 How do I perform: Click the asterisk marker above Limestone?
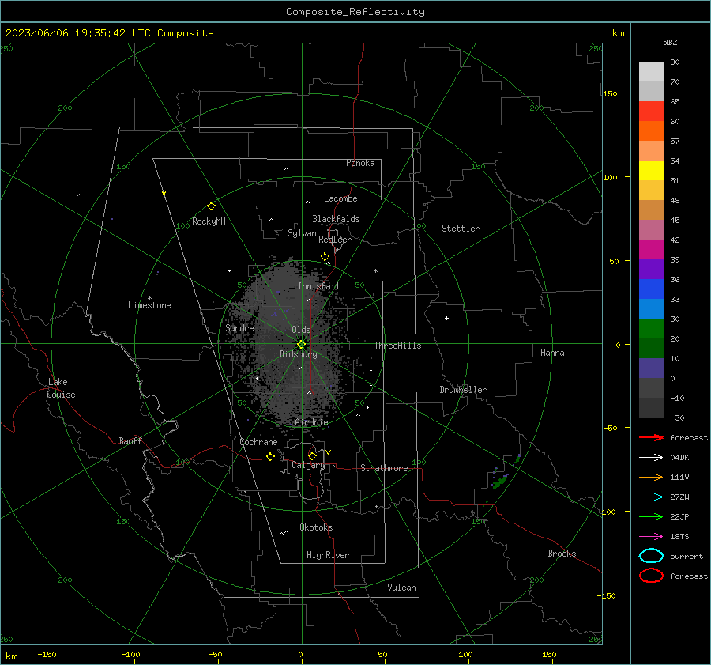(149, 298)
